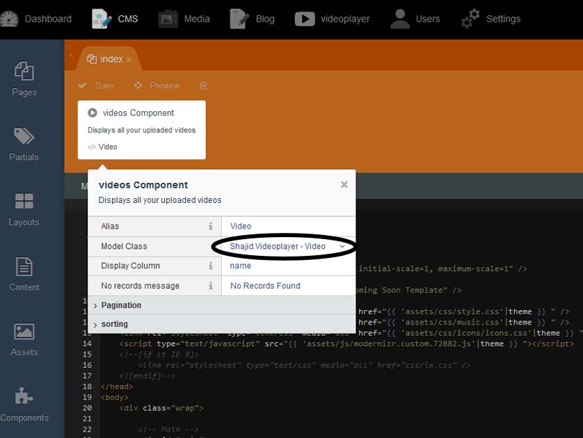The image size is (583, 438).
Task: Edit the Display Column value name
Action: click(x=288, y=266)
